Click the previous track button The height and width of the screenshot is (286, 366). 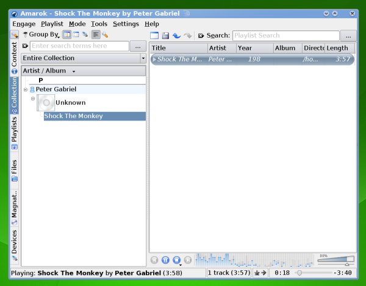click(x=154, y=260)
